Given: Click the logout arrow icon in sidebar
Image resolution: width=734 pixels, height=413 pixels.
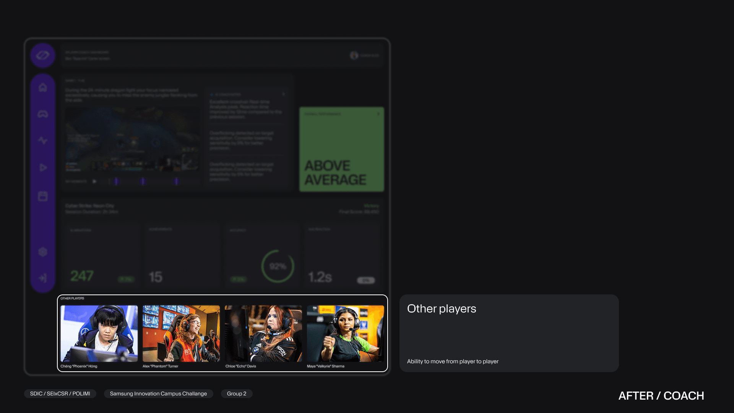Looking at the screenshot, I should [43, 278].
